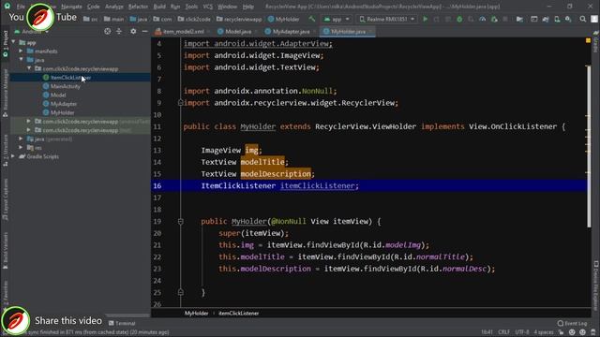Click the UTF-8 encoding in status bar
Viewport: 600px width, 337px height.
click(x=521, y=332)
